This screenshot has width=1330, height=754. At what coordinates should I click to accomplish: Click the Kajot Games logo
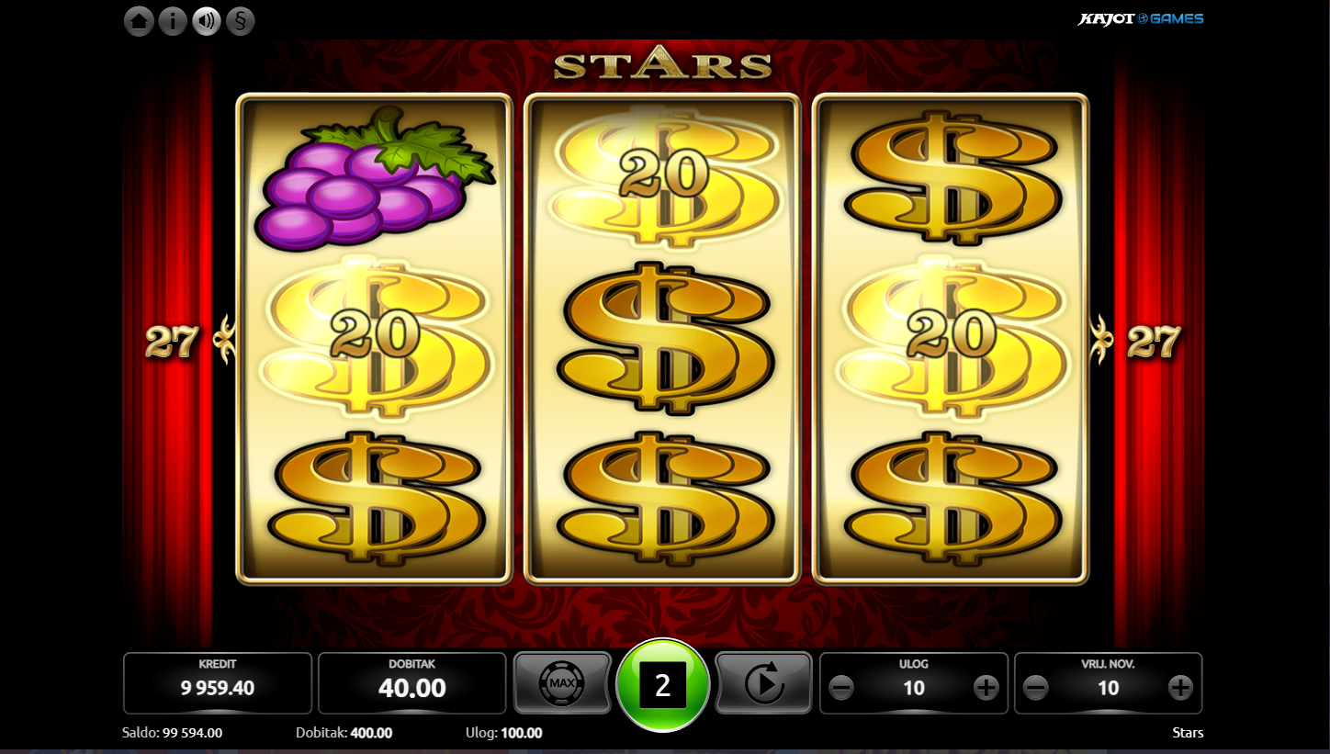[1140, 18]
